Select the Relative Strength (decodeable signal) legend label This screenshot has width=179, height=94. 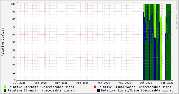(42, 90)
